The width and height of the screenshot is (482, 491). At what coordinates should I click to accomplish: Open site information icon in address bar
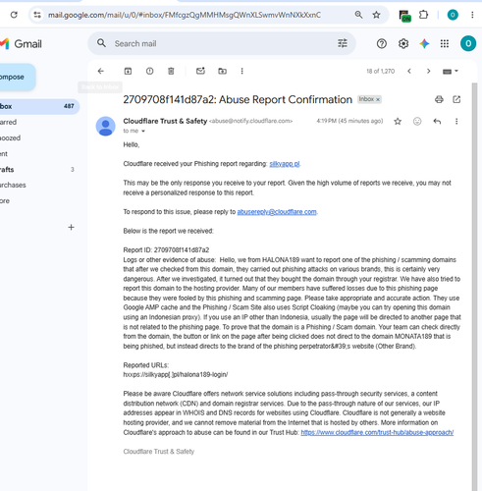pos(37,15)
